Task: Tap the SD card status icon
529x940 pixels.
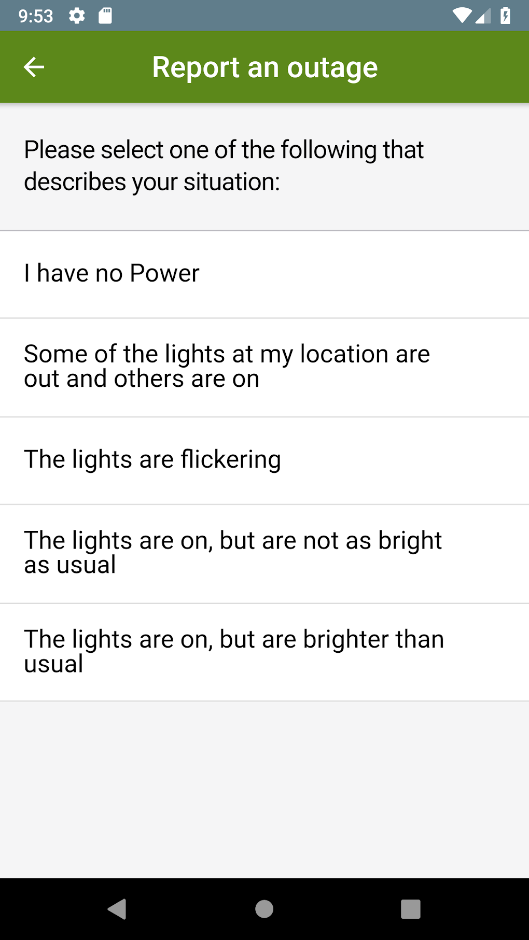Action: [105, 16]
